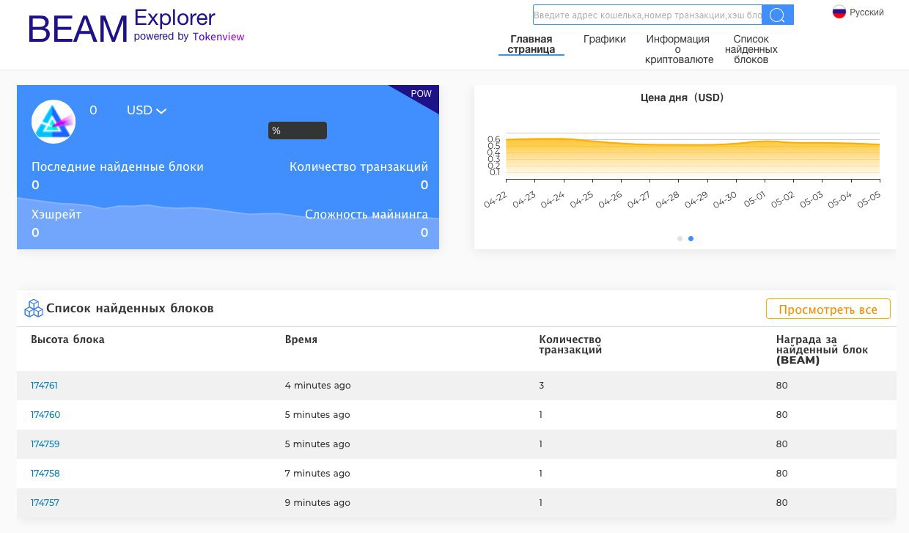The width and height of the screenshot is (909, 533).
Task: Select the second chart carousel dot
Action: [691, 238]
